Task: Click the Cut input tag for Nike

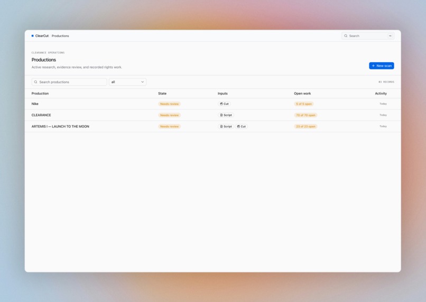Action: tap(224, 104)
